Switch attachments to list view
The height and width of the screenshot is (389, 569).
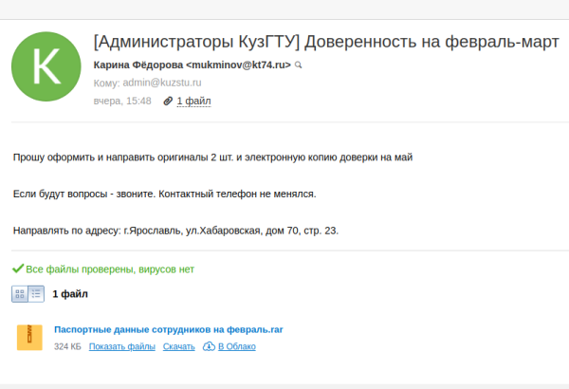point(37,294)
